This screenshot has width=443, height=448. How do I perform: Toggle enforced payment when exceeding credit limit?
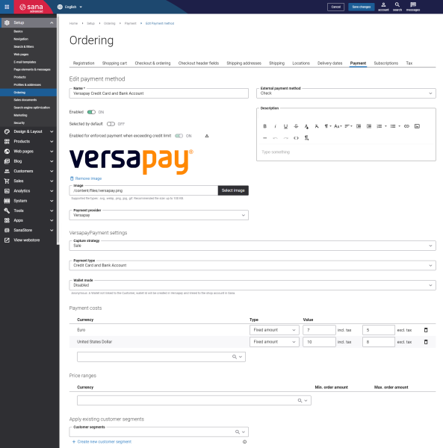(x=179, y=136)
